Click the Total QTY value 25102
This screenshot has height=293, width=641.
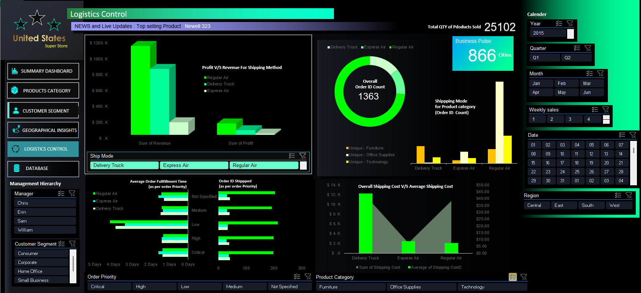point(500,27)
